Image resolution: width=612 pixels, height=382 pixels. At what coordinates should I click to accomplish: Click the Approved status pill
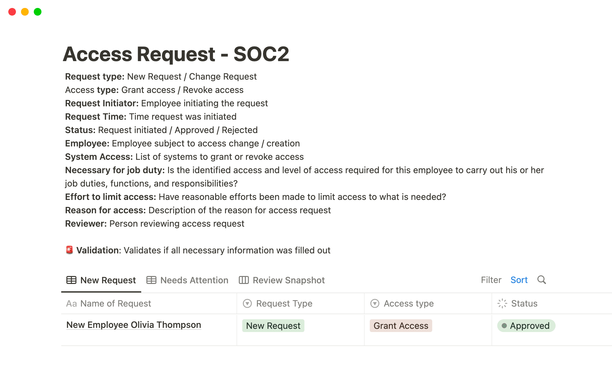526,325
